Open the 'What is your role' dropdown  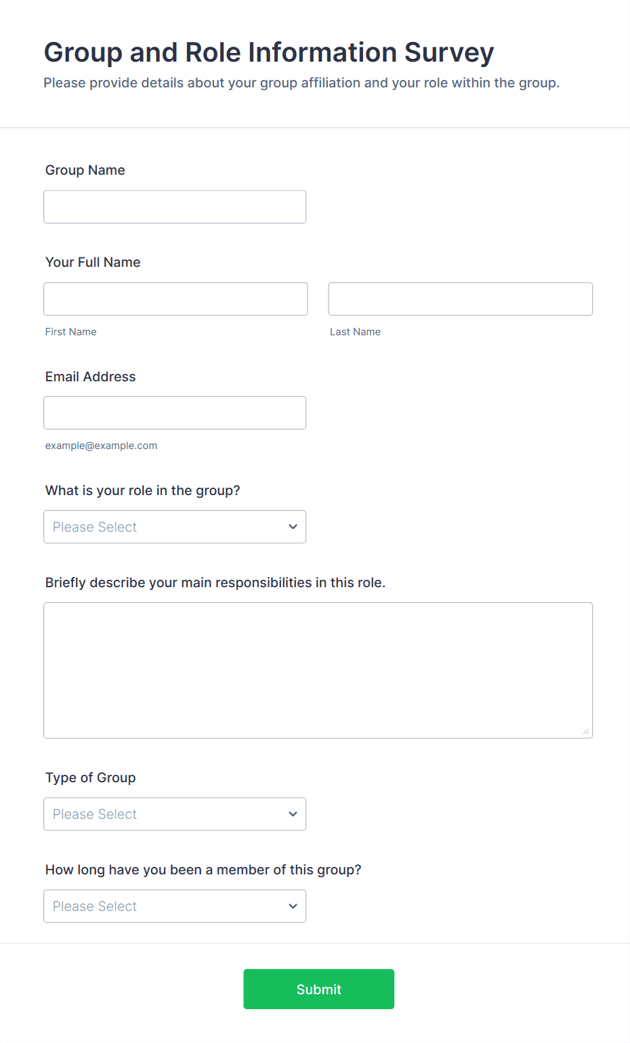click(x=163, y=527)
